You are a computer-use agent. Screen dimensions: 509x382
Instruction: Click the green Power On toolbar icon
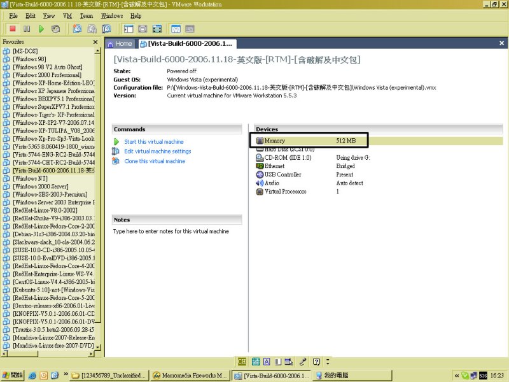41,29
